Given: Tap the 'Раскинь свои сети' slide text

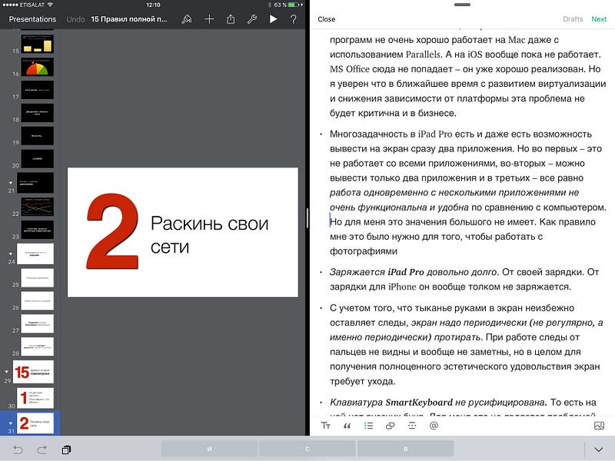Looking at the screenshot, I should pyautogui.click(x=209, y=234).
